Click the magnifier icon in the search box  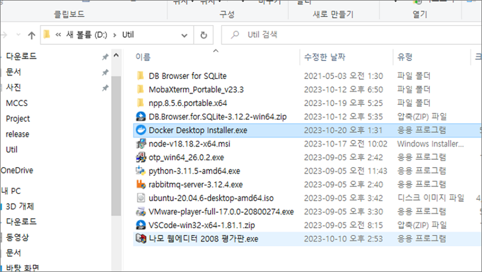[235, 35]
